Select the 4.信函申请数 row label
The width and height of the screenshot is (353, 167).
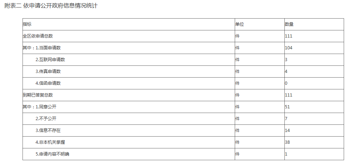[x=48, y=83]
